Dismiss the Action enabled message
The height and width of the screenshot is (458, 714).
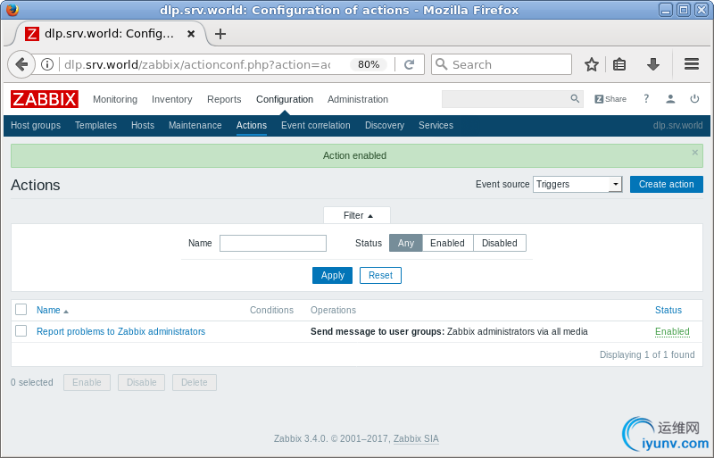tap(695, 152)
